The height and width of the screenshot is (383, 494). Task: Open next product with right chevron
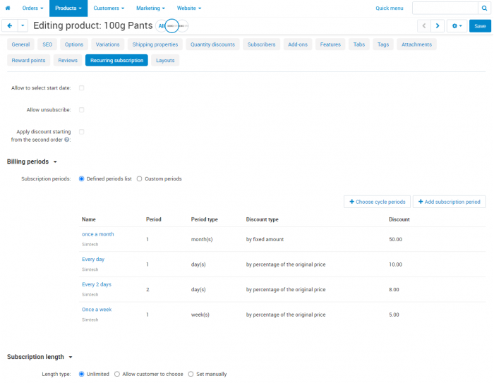click(438, 26)
